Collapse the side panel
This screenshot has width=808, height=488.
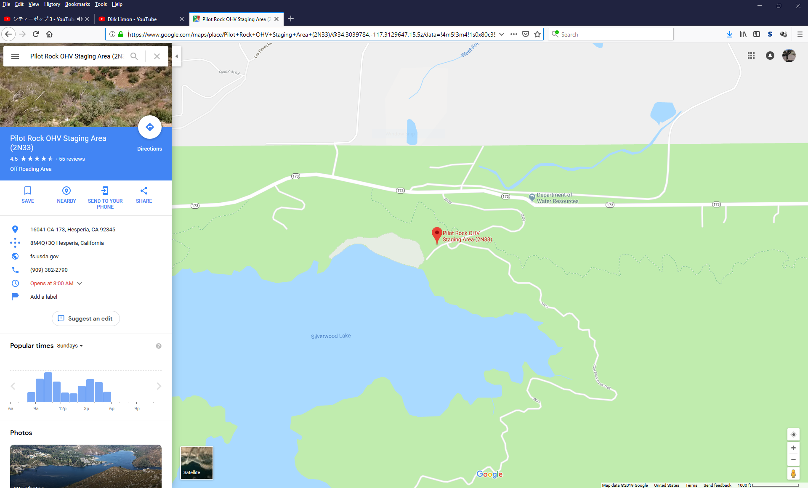pyautogui.click(x=177, y=56)
